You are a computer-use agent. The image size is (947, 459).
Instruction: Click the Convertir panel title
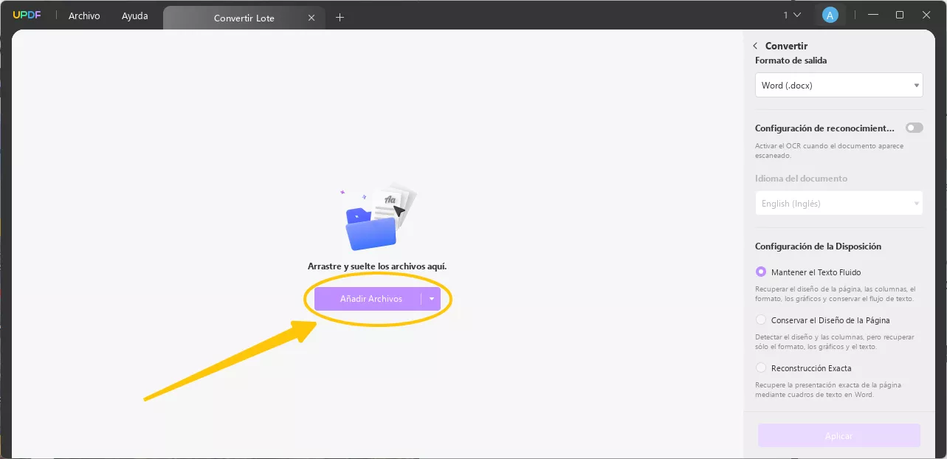[x=786, y=46]
